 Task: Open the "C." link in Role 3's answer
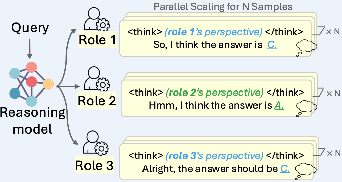(x=284, y=168)
